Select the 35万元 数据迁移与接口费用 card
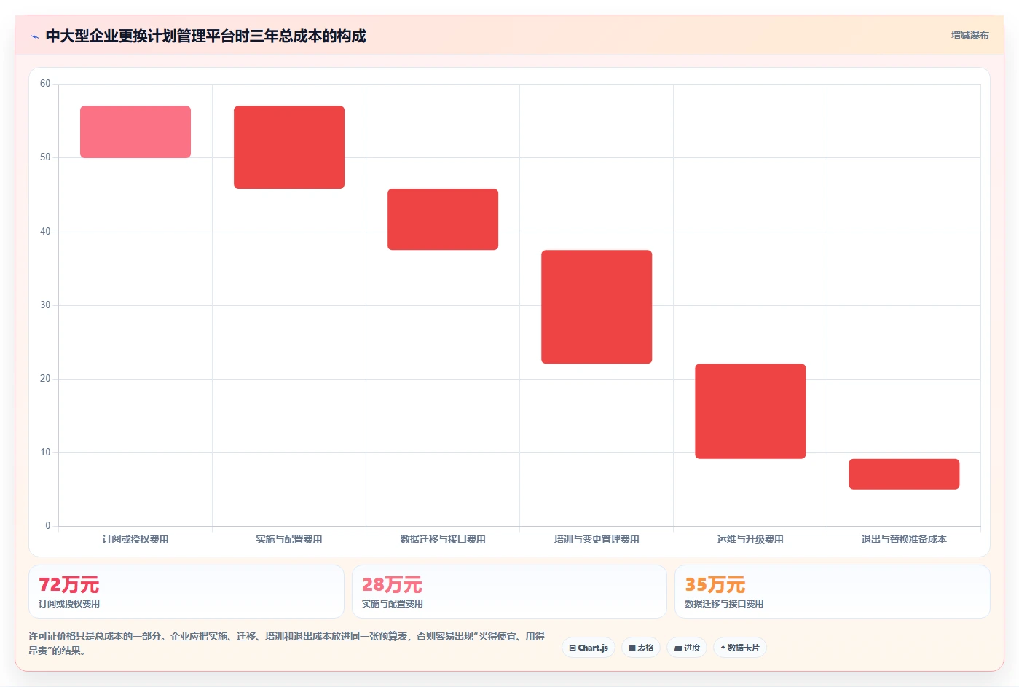The image size is (1019, 687). pos(833,592)
